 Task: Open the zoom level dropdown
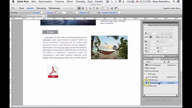(108, 8)
